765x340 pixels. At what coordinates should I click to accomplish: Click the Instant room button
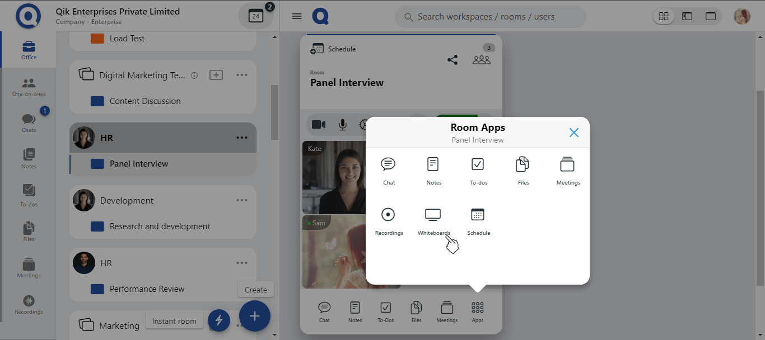(x=174, y=320)
